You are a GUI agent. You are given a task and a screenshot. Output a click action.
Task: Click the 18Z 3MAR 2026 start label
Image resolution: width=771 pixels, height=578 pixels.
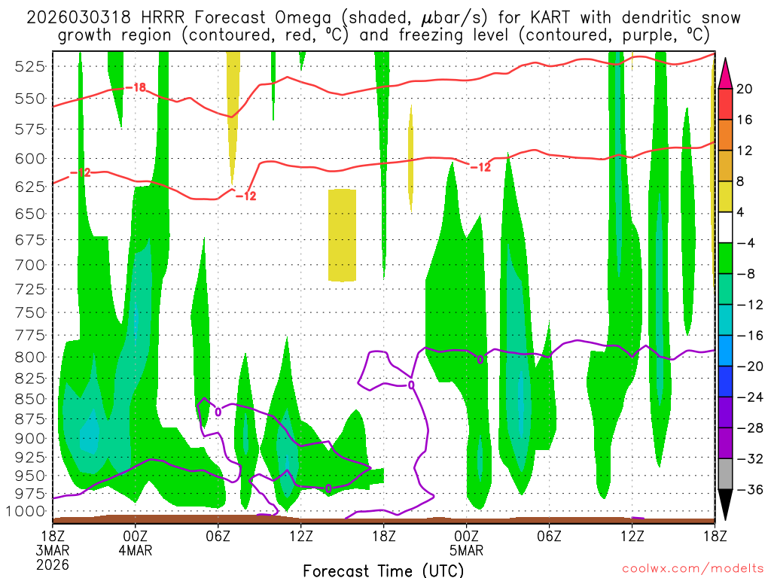(53, 550)
